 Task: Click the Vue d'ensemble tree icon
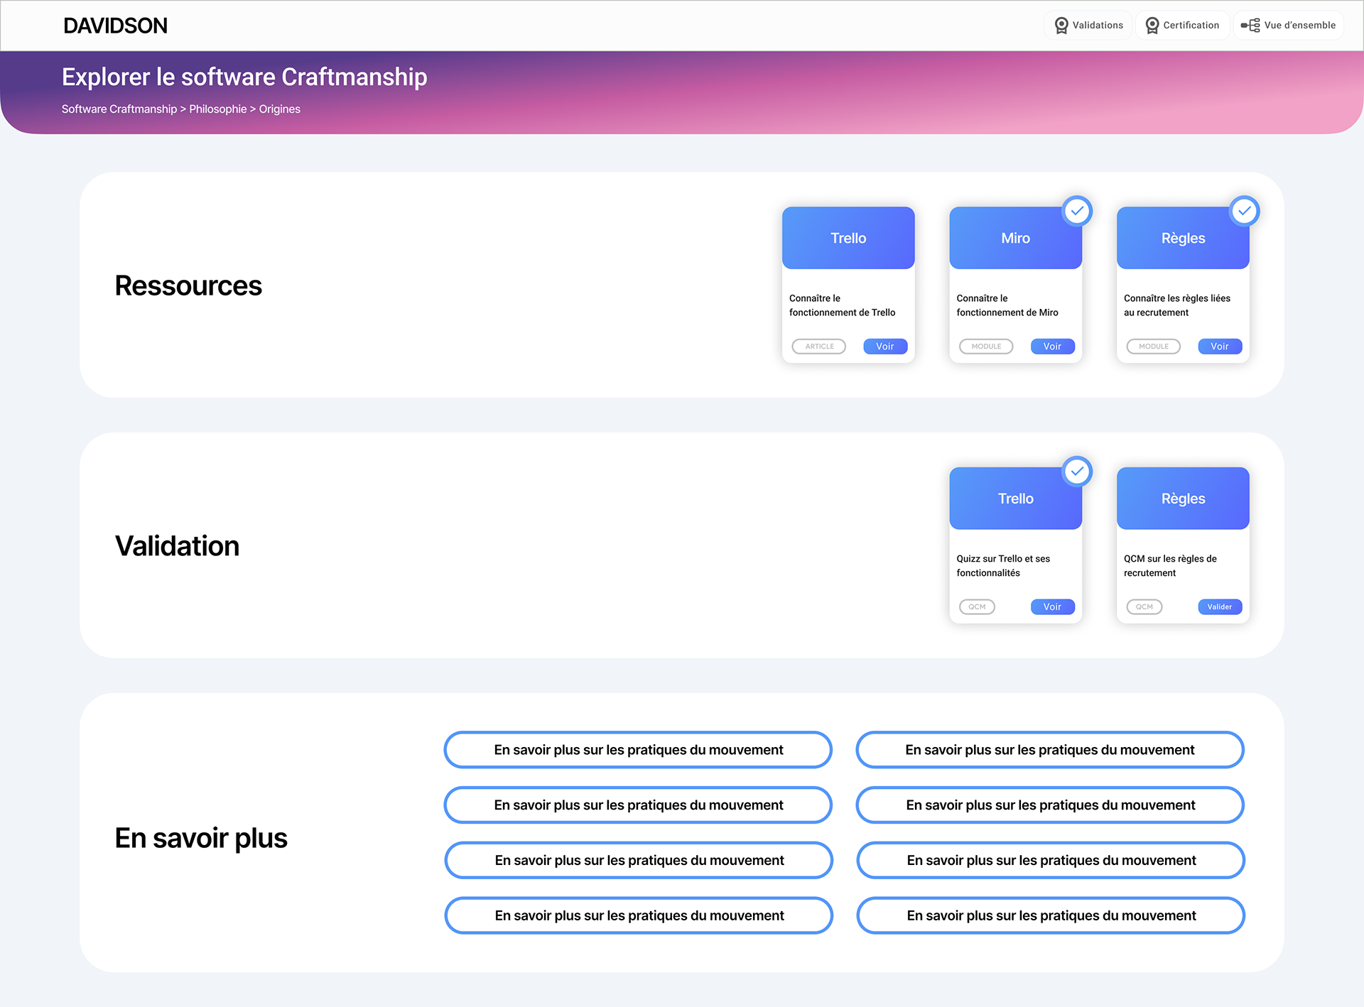coord(1250,26)
